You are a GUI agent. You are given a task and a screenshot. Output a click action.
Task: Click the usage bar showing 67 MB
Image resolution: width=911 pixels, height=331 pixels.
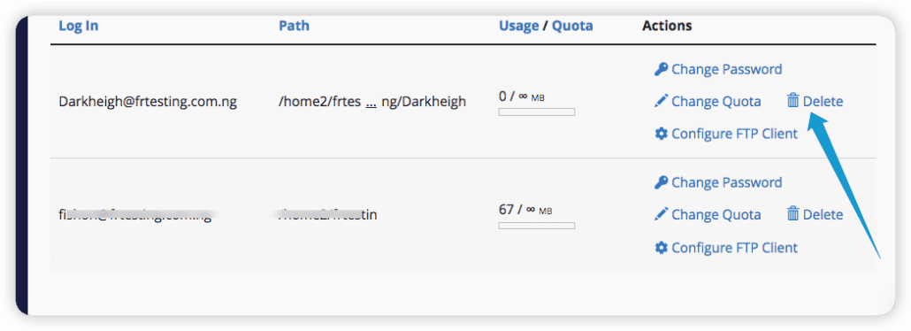[537, 225]
